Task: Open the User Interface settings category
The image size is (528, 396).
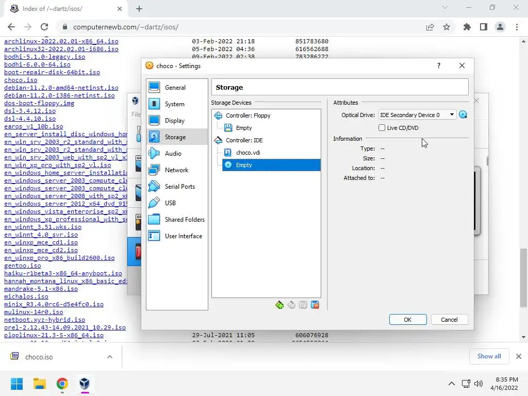Action: (x=177, y=236)
